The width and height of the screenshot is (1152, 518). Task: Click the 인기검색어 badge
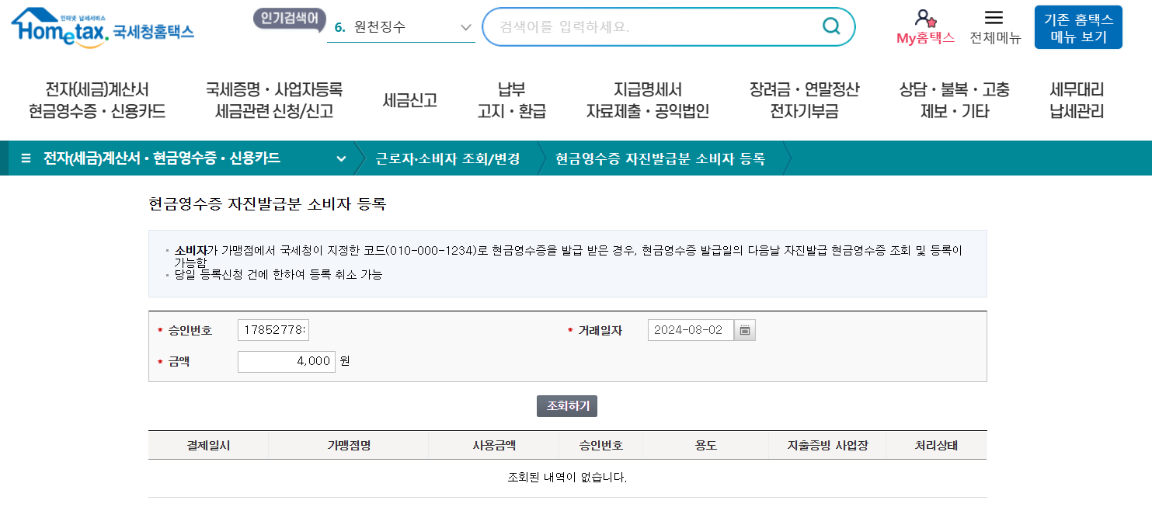coord(287,19)
